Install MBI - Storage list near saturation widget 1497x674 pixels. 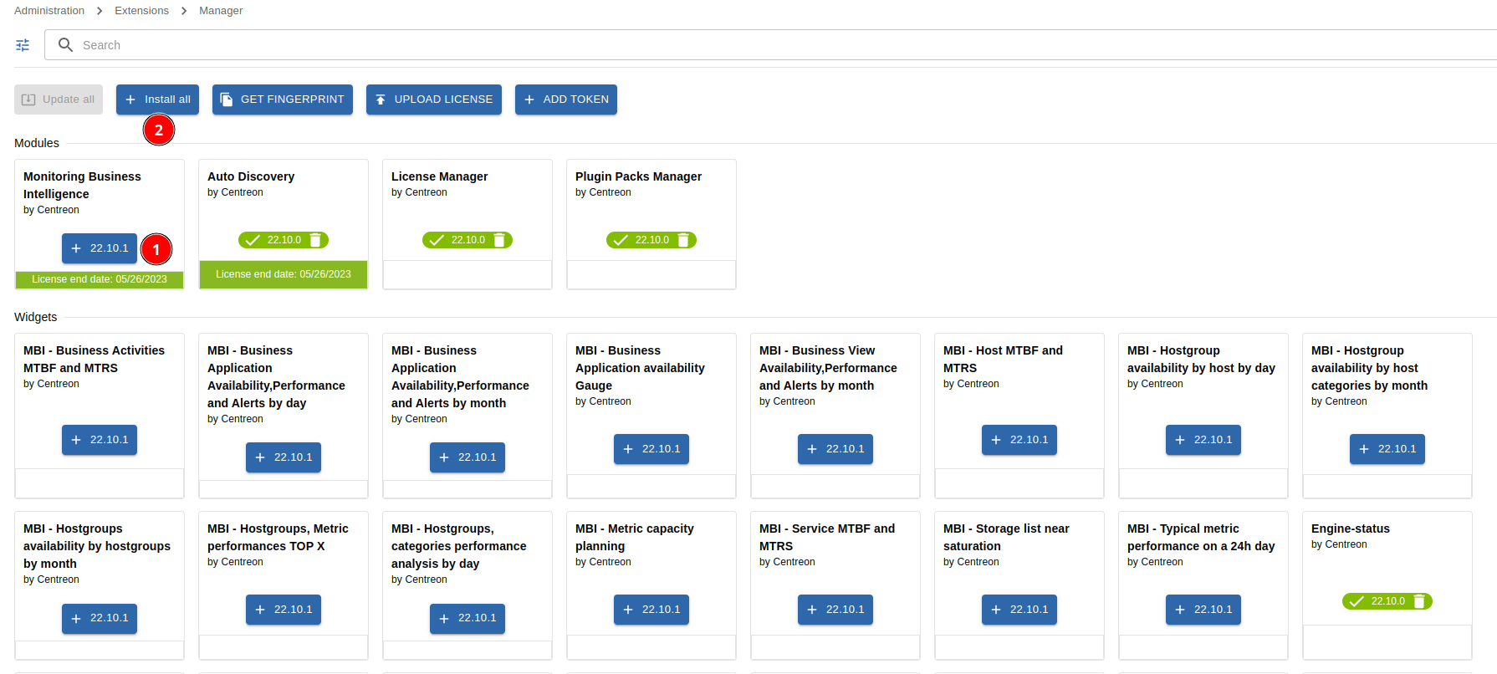1019,610
